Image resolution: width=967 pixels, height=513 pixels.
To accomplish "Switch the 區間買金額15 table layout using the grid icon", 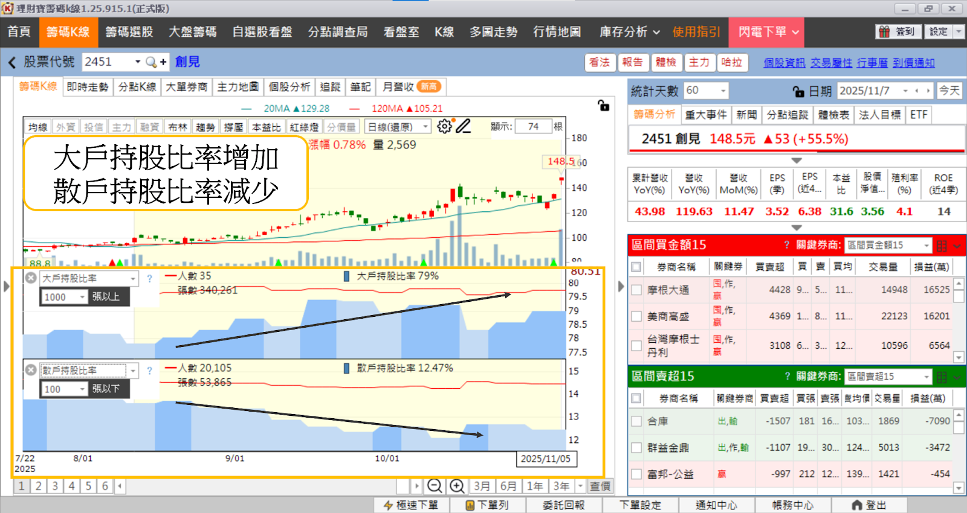I will 942,246.
